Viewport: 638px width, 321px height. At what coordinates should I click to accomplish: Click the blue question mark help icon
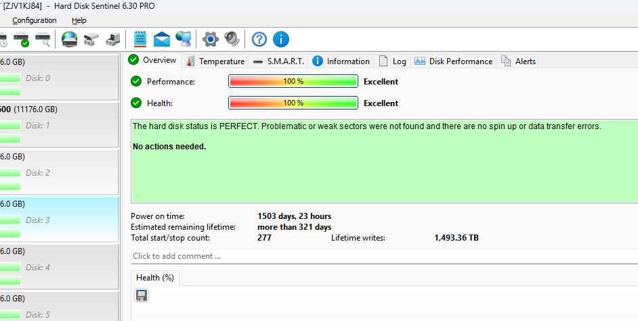tap(259, 39)
